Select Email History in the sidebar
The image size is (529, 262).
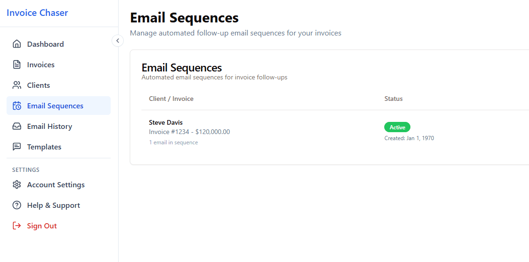pos(49,127)
